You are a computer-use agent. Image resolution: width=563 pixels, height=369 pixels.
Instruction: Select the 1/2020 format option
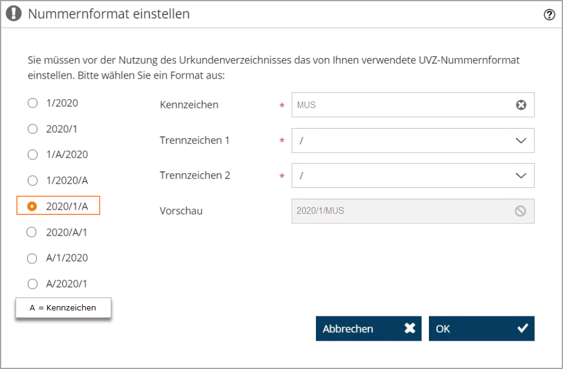click(33, 103)
